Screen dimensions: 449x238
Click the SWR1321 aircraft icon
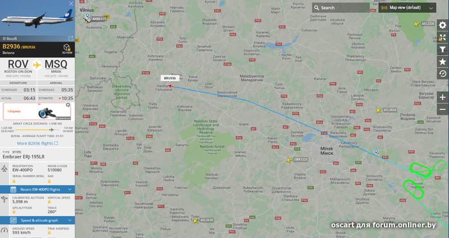(x=289, y=160)
